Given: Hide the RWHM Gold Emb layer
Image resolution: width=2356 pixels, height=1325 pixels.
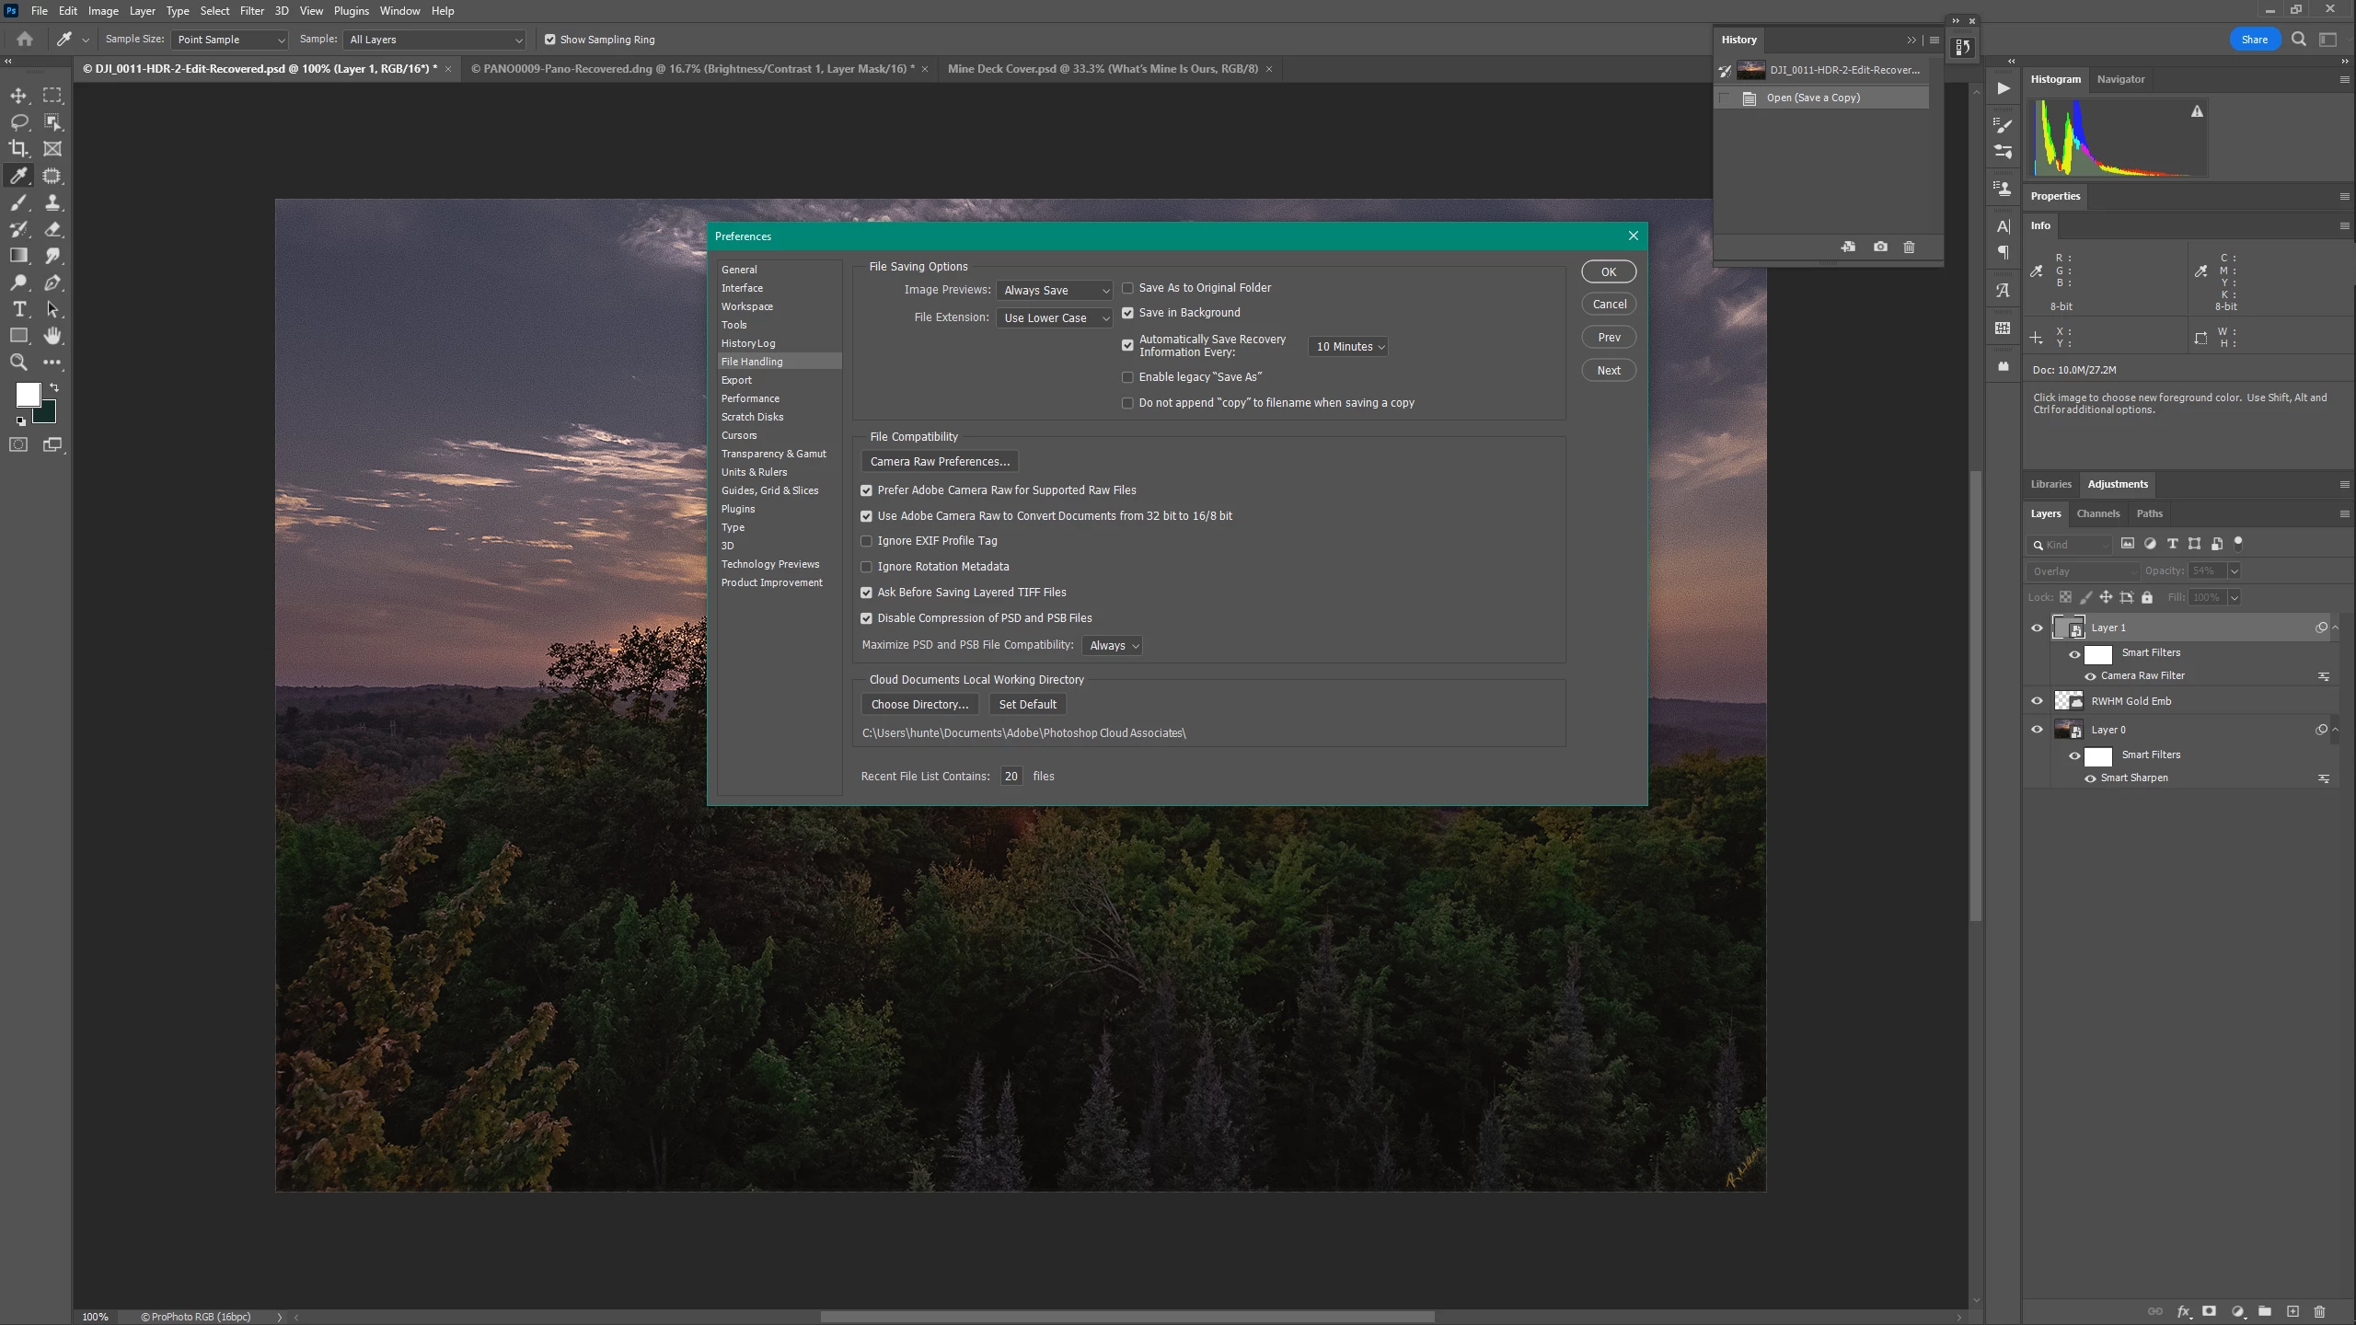Looking at the screenshot, I should (2037, 701).
